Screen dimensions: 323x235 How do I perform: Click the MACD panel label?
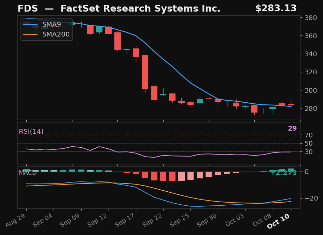(28, 173)
